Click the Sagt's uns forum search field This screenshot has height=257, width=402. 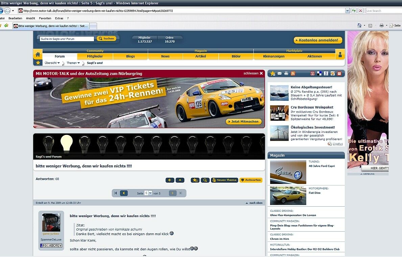pos(67,39)
